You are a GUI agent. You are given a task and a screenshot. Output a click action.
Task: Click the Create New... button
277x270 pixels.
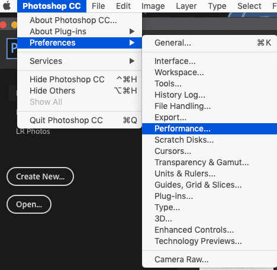coord(40,176)
